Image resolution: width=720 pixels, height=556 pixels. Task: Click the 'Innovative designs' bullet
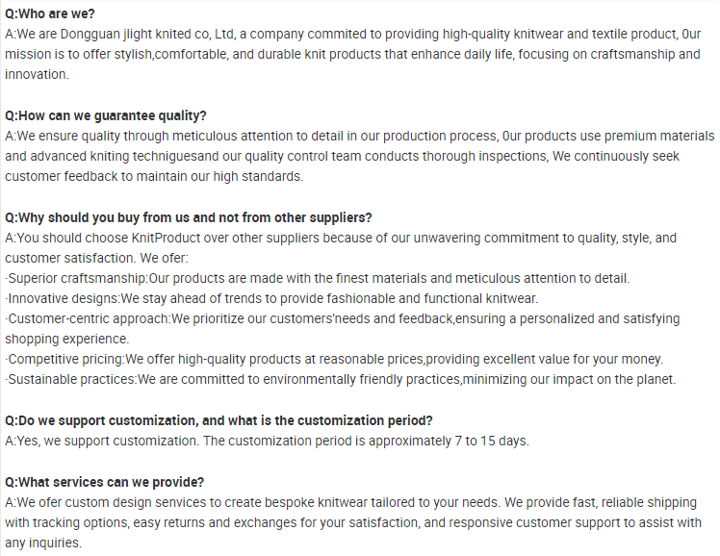pos(63,298)
